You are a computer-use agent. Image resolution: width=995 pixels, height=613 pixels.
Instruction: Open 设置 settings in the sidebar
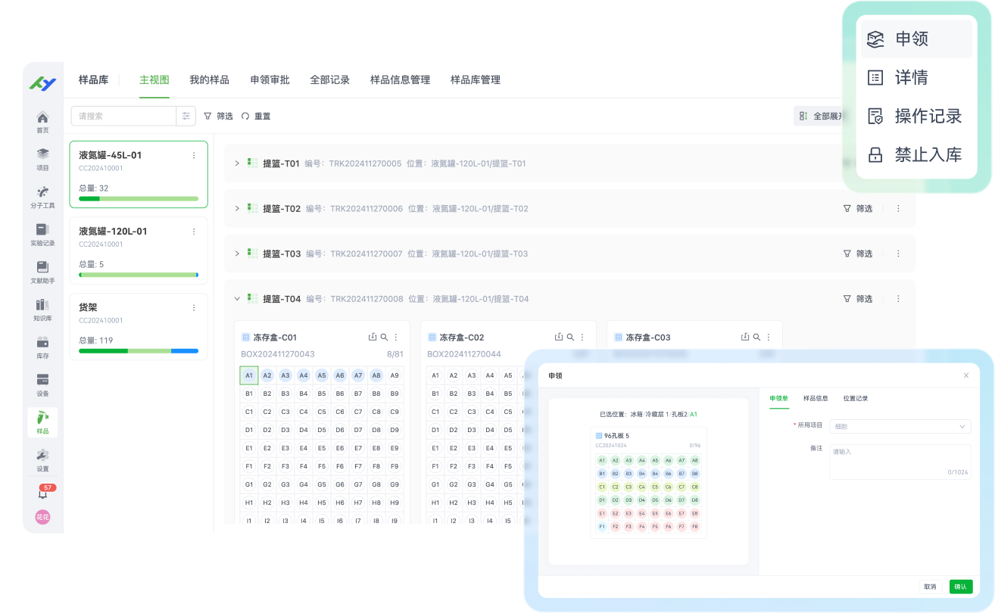[42, 460]
